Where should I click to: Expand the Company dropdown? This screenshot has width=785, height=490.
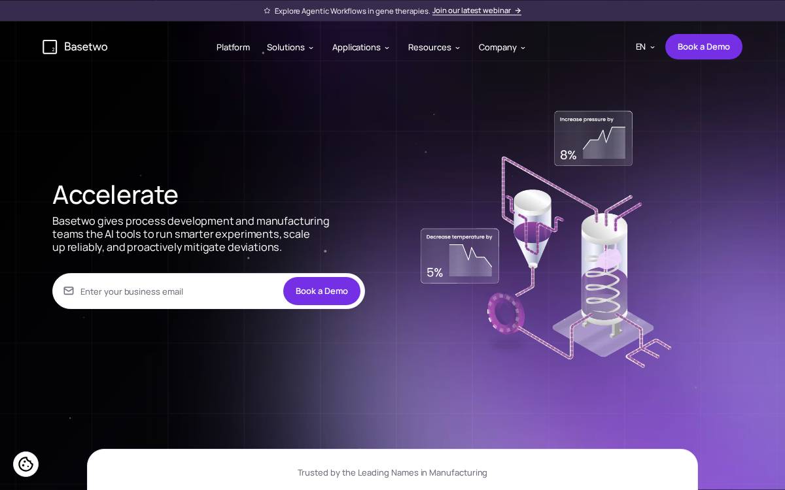[x=502, y=47]
